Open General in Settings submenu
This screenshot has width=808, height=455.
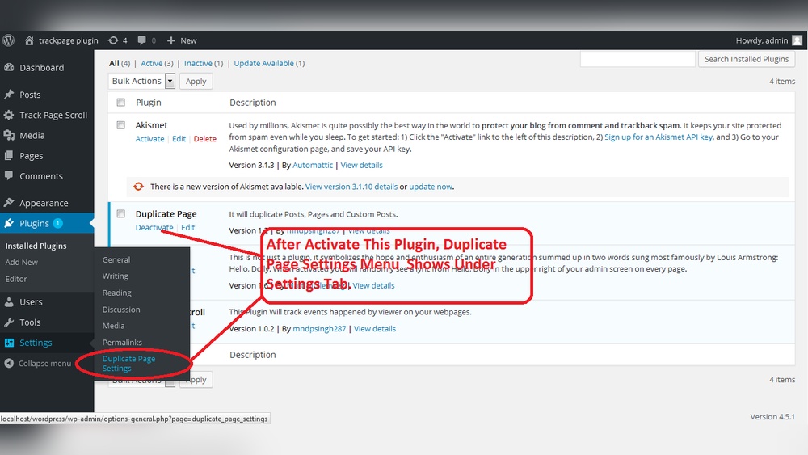[x=116, y=259]
